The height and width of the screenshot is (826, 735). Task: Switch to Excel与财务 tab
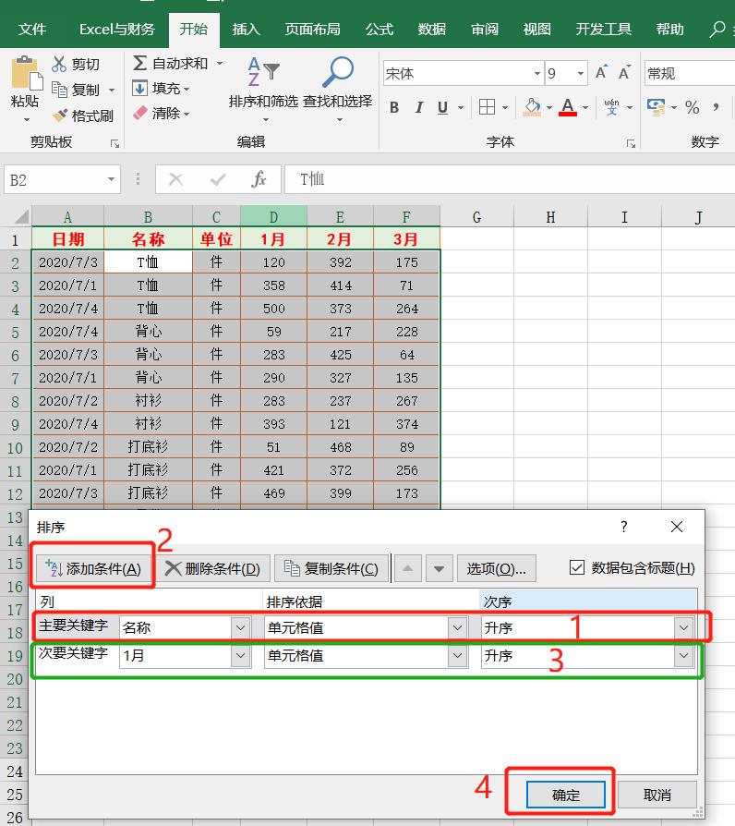(117, 29)
